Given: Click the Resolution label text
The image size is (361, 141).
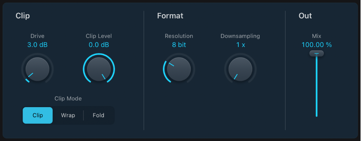Looking at the screenshot, I should point(179,36).
